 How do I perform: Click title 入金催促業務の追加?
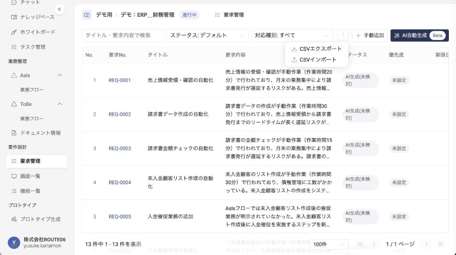point(170,217)
